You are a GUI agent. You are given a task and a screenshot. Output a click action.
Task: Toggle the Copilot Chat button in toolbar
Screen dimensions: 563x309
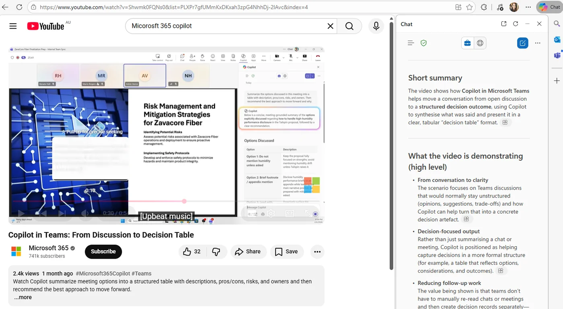pos(549,7)
